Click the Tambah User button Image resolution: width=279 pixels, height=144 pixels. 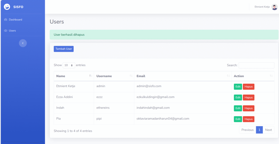63,49
